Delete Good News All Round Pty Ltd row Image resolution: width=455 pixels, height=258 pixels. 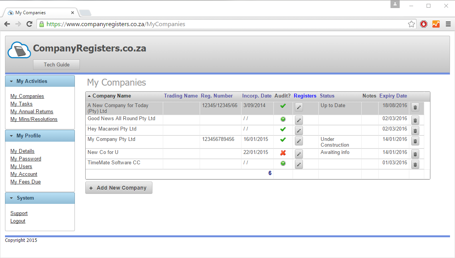tap(415, 120)
